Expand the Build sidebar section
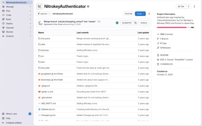The height and width of the screenshot is (126, 202). [17, 19]
